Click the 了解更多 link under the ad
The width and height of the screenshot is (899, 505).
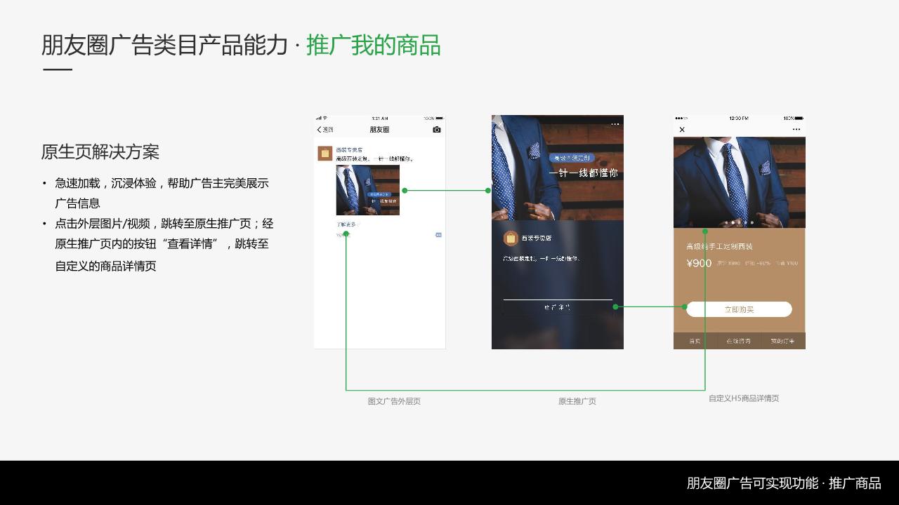tap(346, 224)
